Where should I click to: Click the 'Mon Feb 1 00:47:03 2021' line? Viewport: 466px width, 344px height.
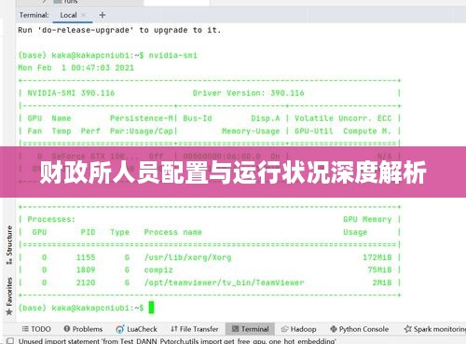pyautogui.click(x=75, y=68)
